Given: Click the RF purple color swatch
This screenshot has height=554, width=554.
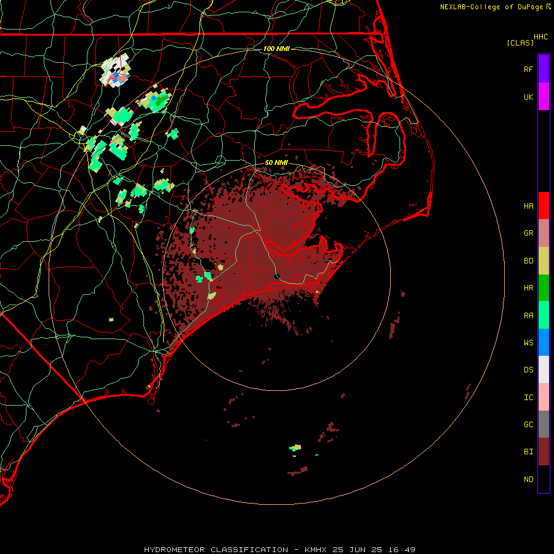Looking at the screenshot, I should (544, 69).
